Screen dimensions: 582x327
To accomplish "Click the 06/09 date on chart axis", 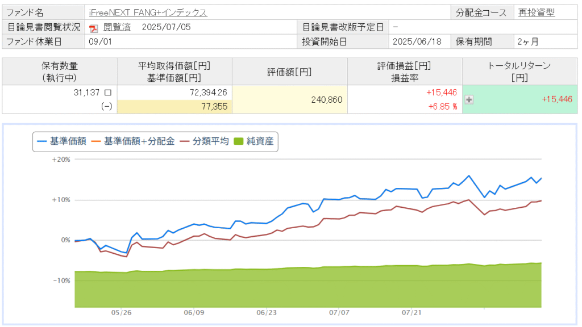I will click(x=194, y=313).
